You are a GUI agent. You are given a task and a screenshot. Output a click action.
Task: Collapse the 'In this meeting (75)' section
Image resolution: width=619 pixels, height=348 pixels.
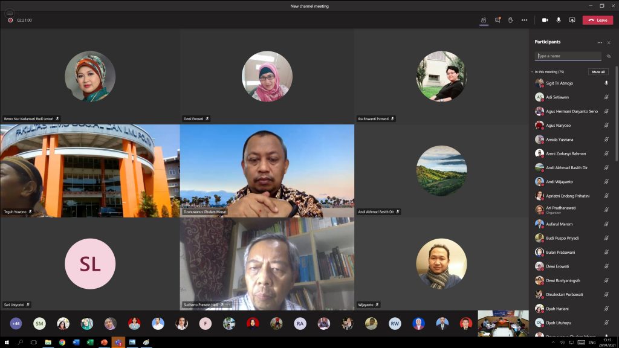532,72
